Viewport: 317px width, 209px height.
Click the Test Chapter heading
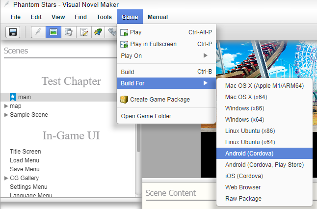(71, 81)
